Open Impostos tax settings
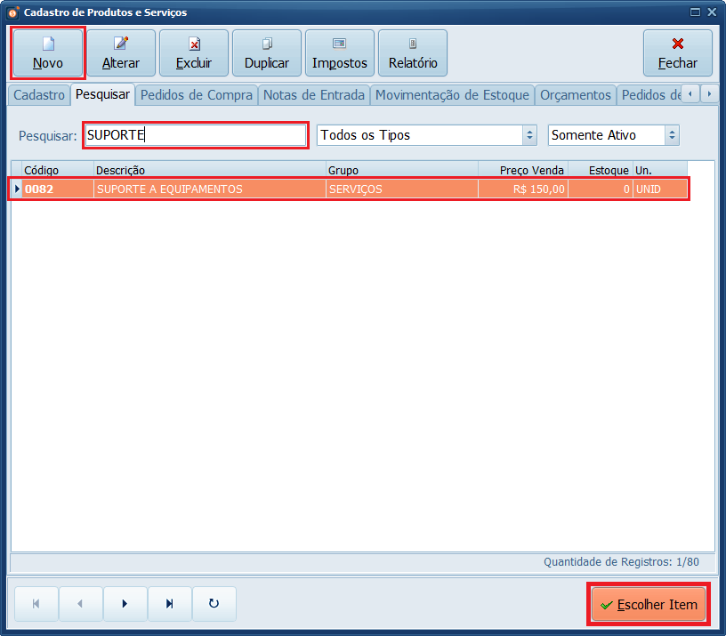726x636 pixels. (x=340, y=53)
